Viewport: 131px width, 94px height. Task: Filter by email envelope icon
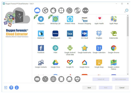click(37, 79)
